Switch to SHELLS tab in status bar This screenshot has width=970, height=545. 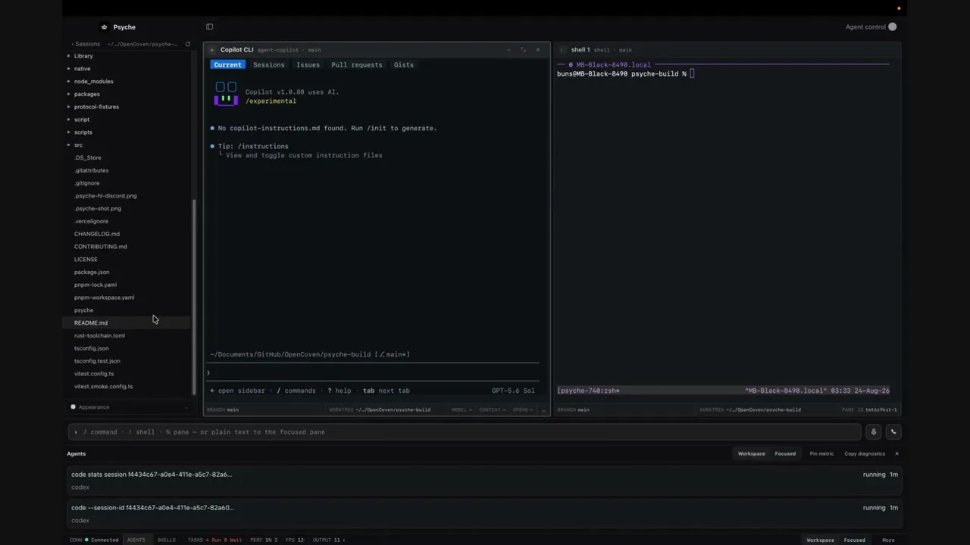click(x=166, y=540)
